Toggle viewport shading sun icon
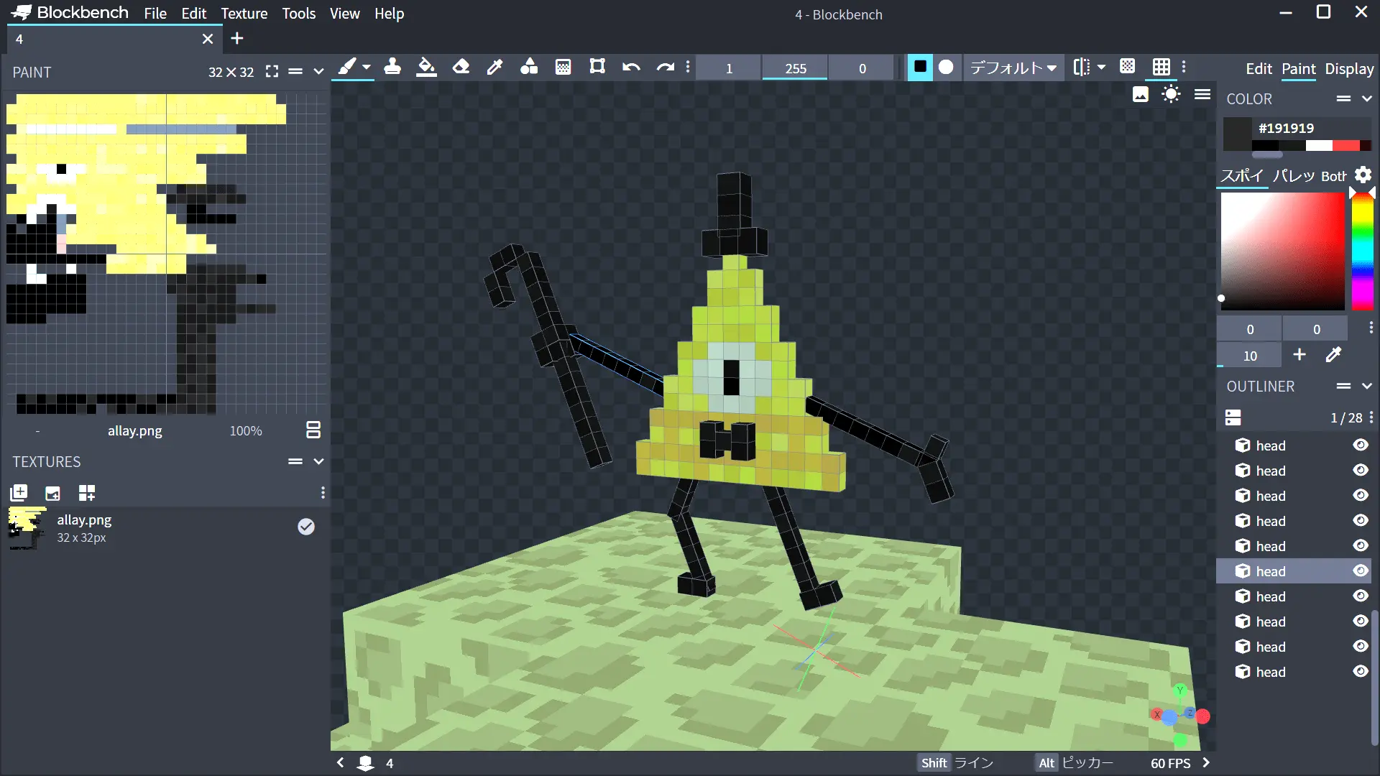1380x776 pixels. (1171, 95)
